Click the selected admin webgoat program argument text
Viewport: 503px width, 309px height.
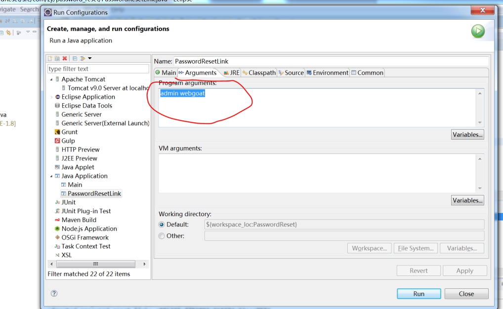182,93
